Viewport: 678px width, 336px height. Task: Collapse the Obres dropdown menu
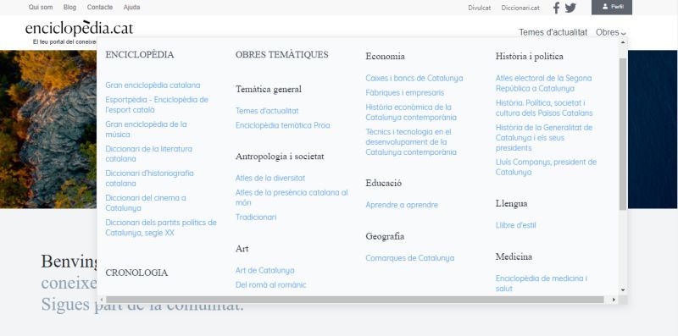[x=611, y=32]
